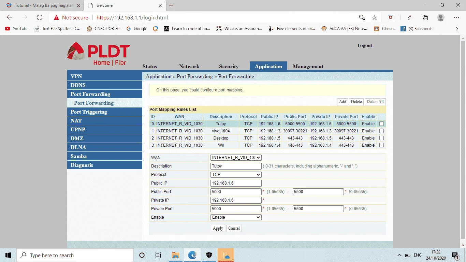Click the Description input field
The image size is (466, 262).
coord(236,166)
